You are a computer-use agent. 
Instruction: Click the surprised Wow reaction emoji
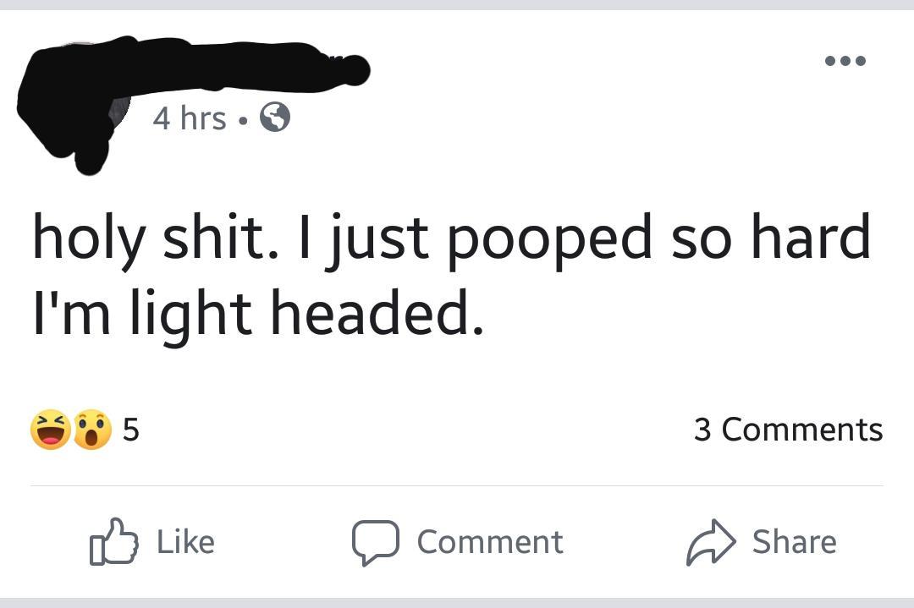[x=92, y=430]
